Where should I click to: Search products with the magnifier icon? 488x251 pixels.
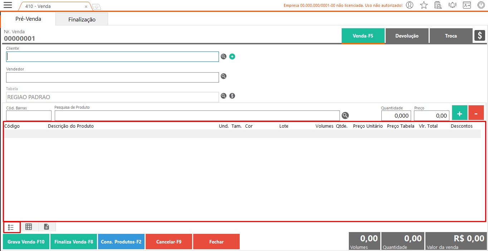pos(345,115)
